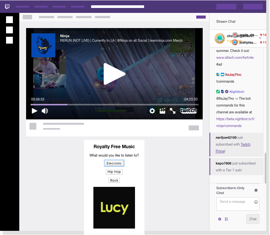Click the Twitch logo in the player bar

click(188, 111)
